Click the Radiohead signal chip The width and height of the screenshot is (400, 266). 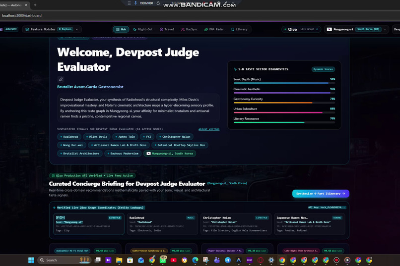(x=69, y=137)
